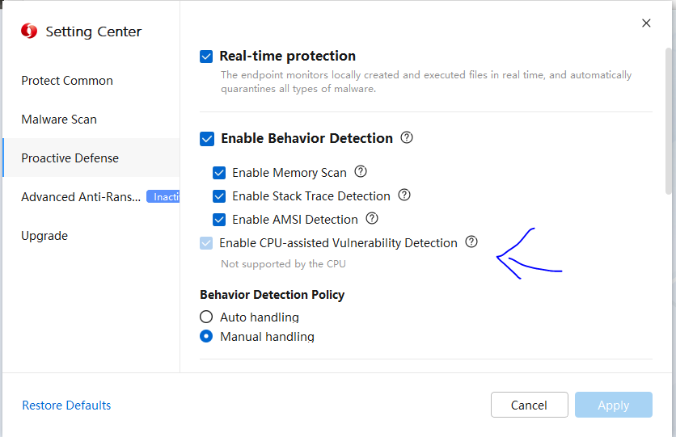Click the help icon beside Enable Behavior Detection
Image resolution: width=676 pixels, height=437 pixels.
click(x=407, y=138)
